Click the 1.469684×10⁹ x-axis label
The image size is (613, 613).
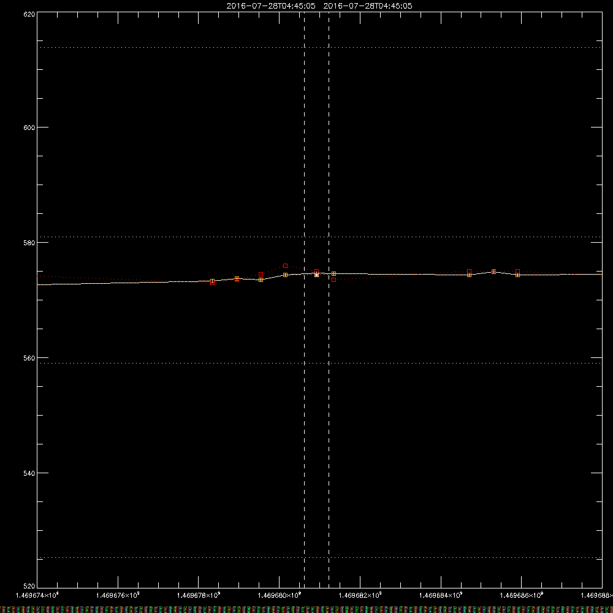tap(441, 595)
